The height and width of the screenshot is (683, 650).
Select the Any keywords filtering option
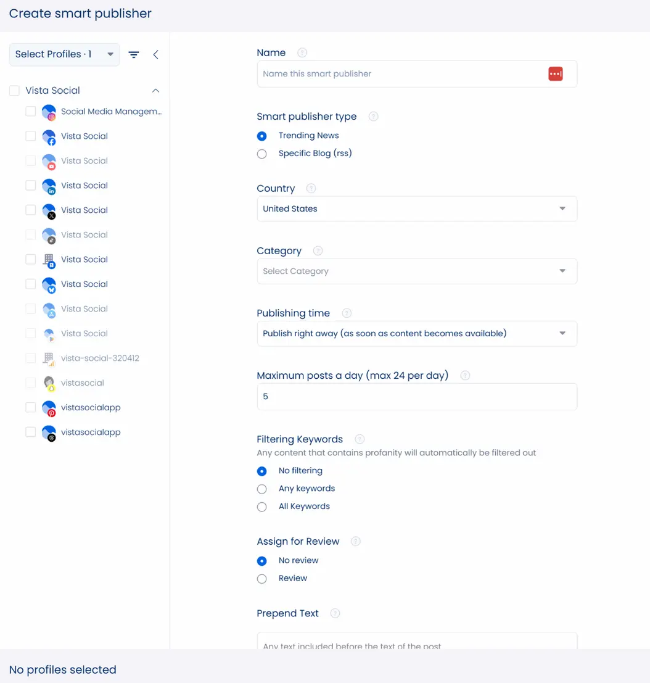[x=262, y=489]
